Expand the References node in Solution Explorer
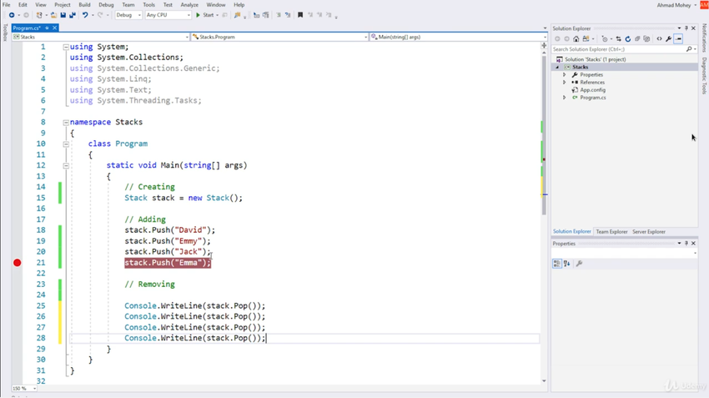The image size is (709, 398). (x=565, y=83)
